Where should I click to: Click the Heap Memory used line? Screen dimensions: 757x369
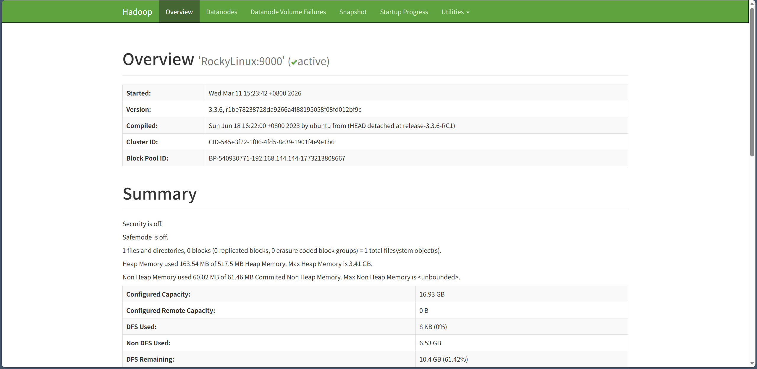[x=248, y=264]
